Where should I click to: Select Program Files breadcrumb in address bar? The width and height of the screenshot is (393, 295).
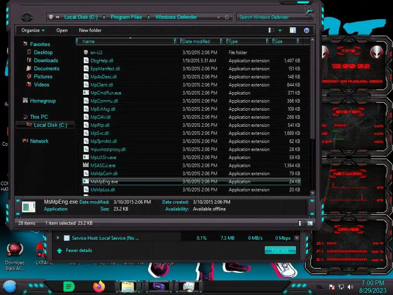(x=126, y=17)
